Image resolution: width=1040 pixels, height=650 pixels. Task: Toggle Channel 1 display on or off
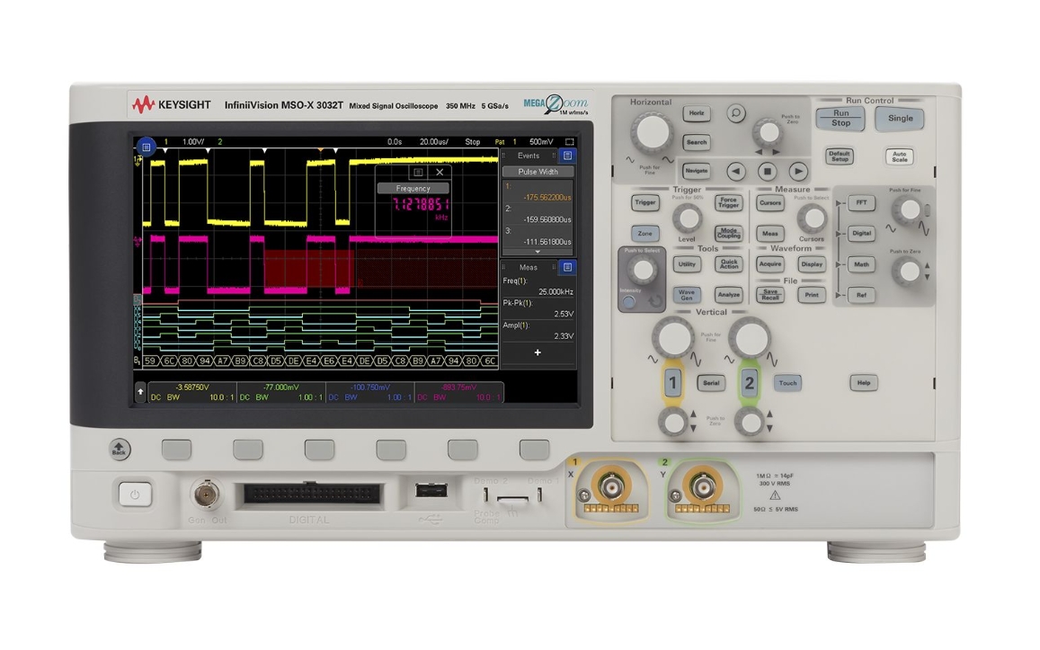[x=671, y=383]
